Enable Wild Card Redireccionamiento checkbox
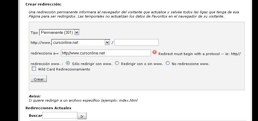The image size is (258, 121). [34, 69]
